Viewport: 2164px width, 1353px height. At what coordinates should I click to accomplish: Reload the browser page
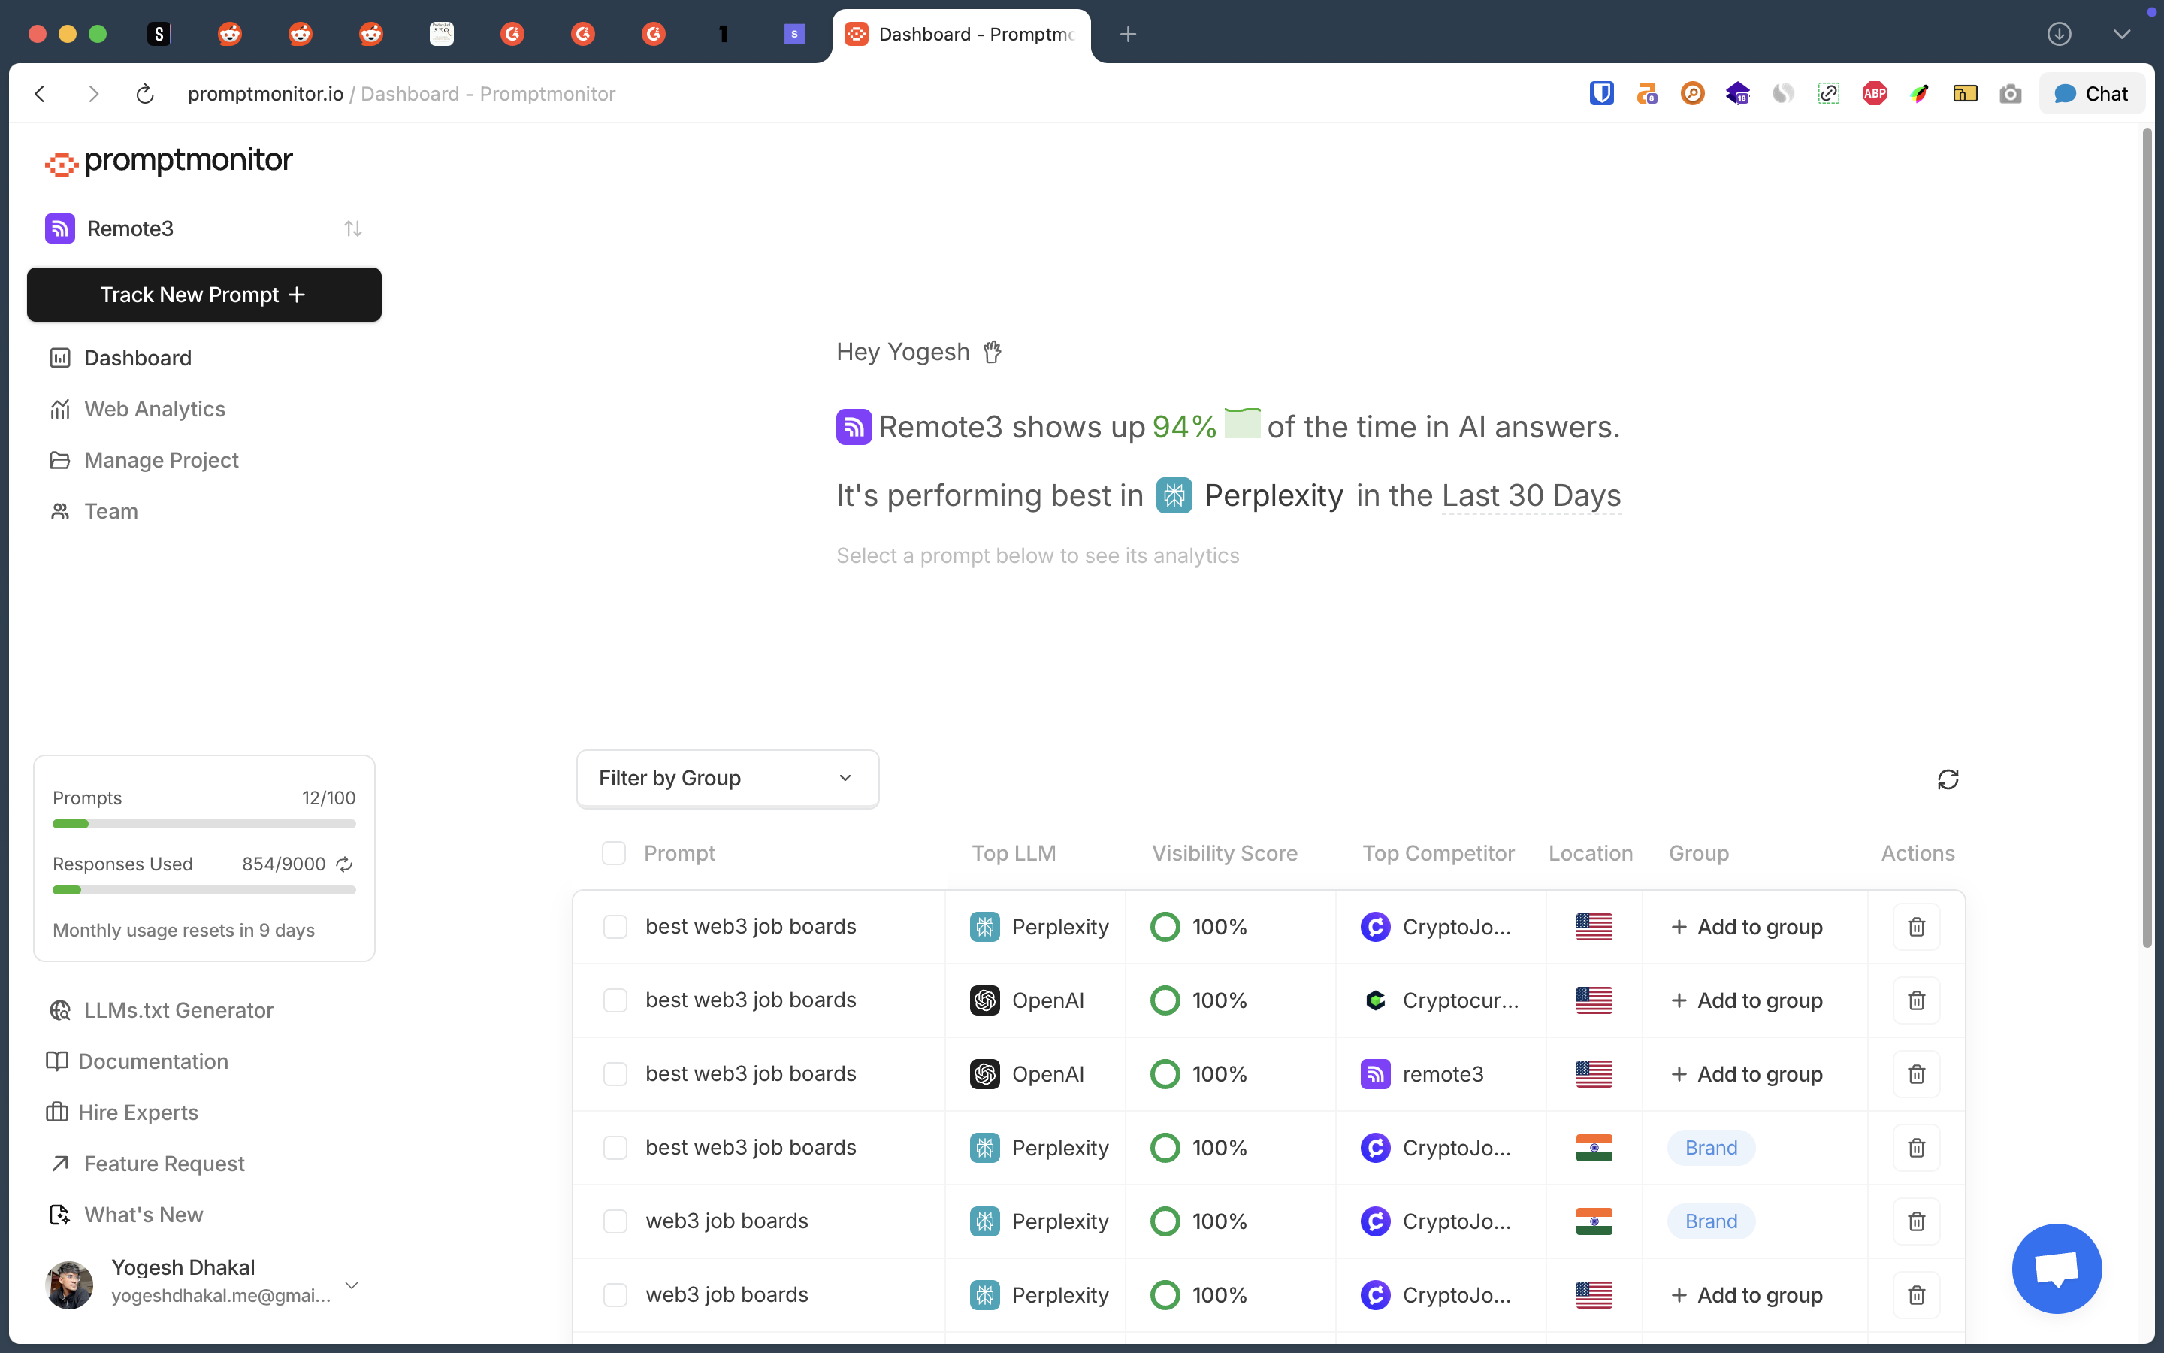click(x=145, y=94)
